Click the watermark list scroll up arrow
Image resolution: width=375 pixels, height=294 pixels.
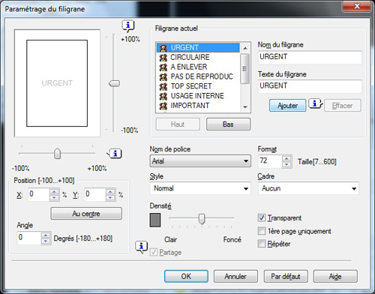(245, 48)
